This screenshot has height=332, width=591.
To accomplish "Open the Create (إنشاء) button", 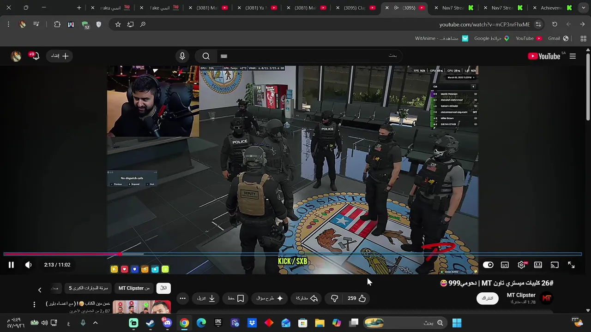I will [60, 56].
